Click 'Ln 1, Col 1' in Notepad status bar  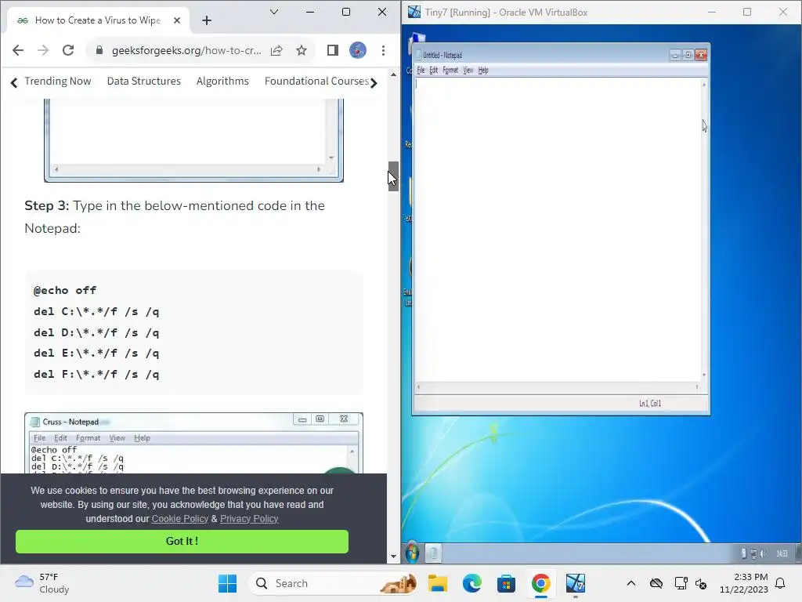coord(650,404)
